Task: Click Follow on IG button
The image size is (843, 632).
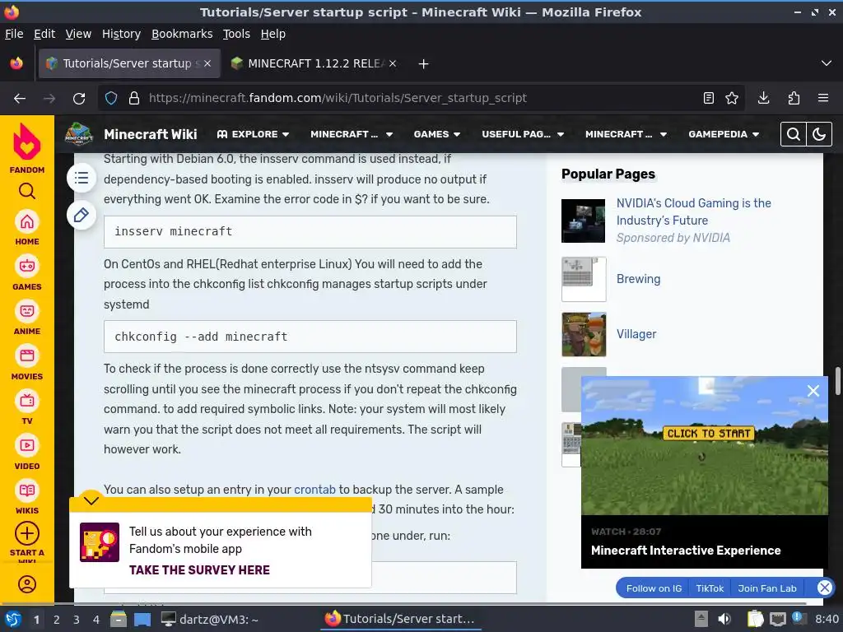Action: pyautogui.click(x=654, y=588)
